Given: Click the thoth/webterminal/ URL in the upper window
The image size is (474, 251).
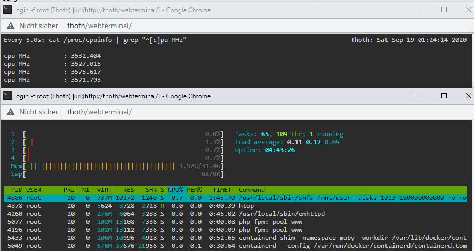Looking at the screenshot, I should [100, 26].
